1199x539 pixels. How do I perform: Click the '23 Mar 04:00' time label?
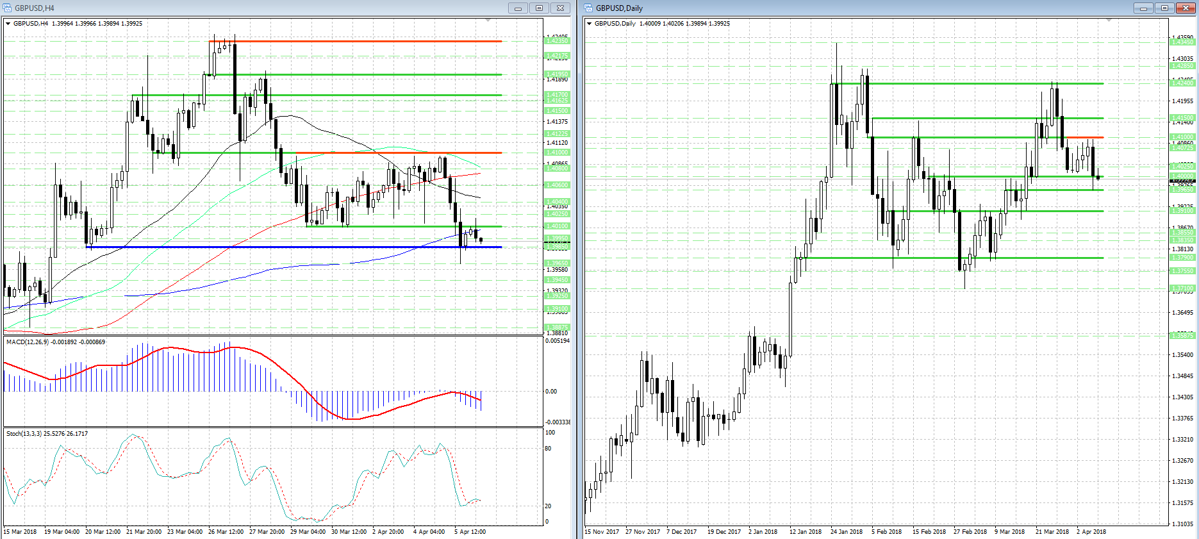click(185, 532)
